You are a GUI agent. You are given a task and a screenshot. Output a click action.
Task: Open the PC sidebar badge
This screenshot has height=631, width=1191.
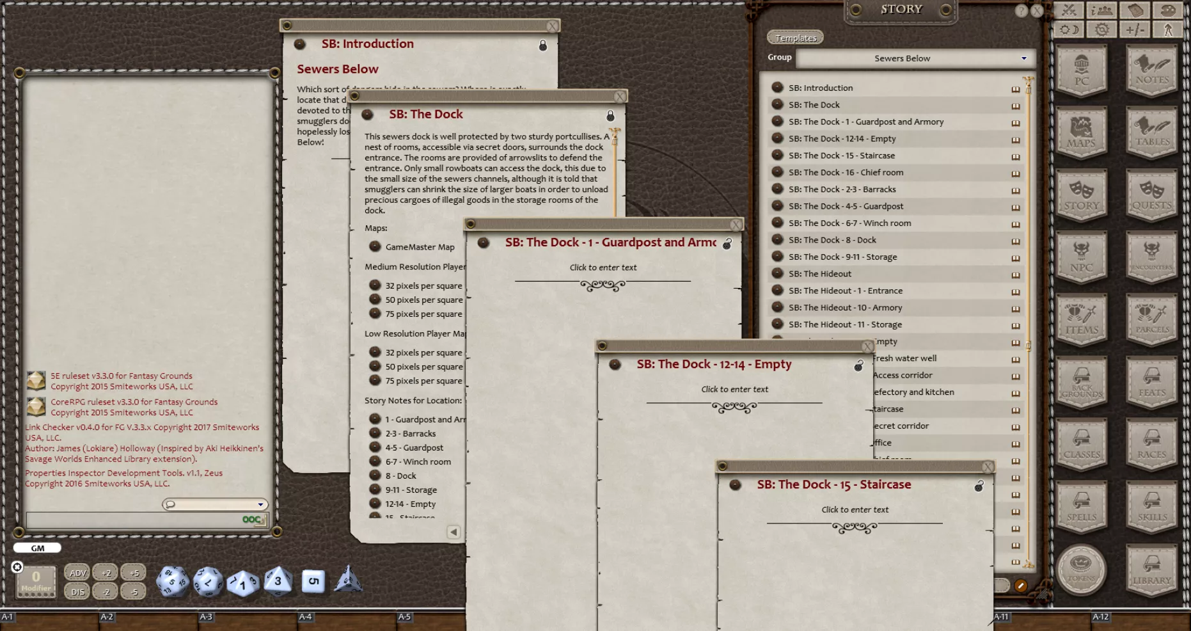(x=1082, y=70)
